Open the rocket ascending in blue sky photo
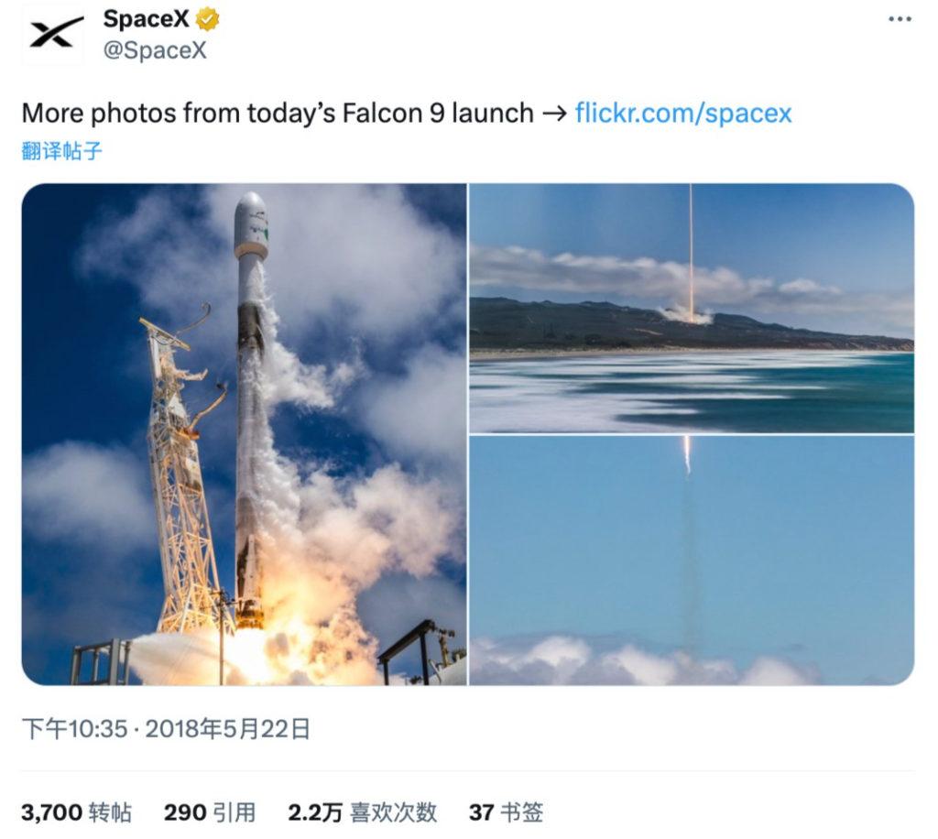This screenshot has height=839, width=938. pos(692,560)
